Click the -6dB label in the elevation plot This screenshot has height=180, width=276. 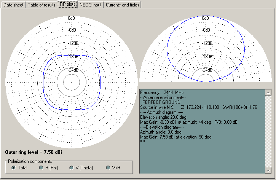(206, 30)
